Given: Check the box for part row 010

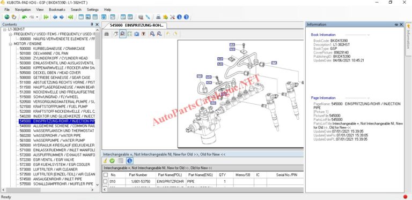Looking at the screenshot, I should (x=105, y=181).
